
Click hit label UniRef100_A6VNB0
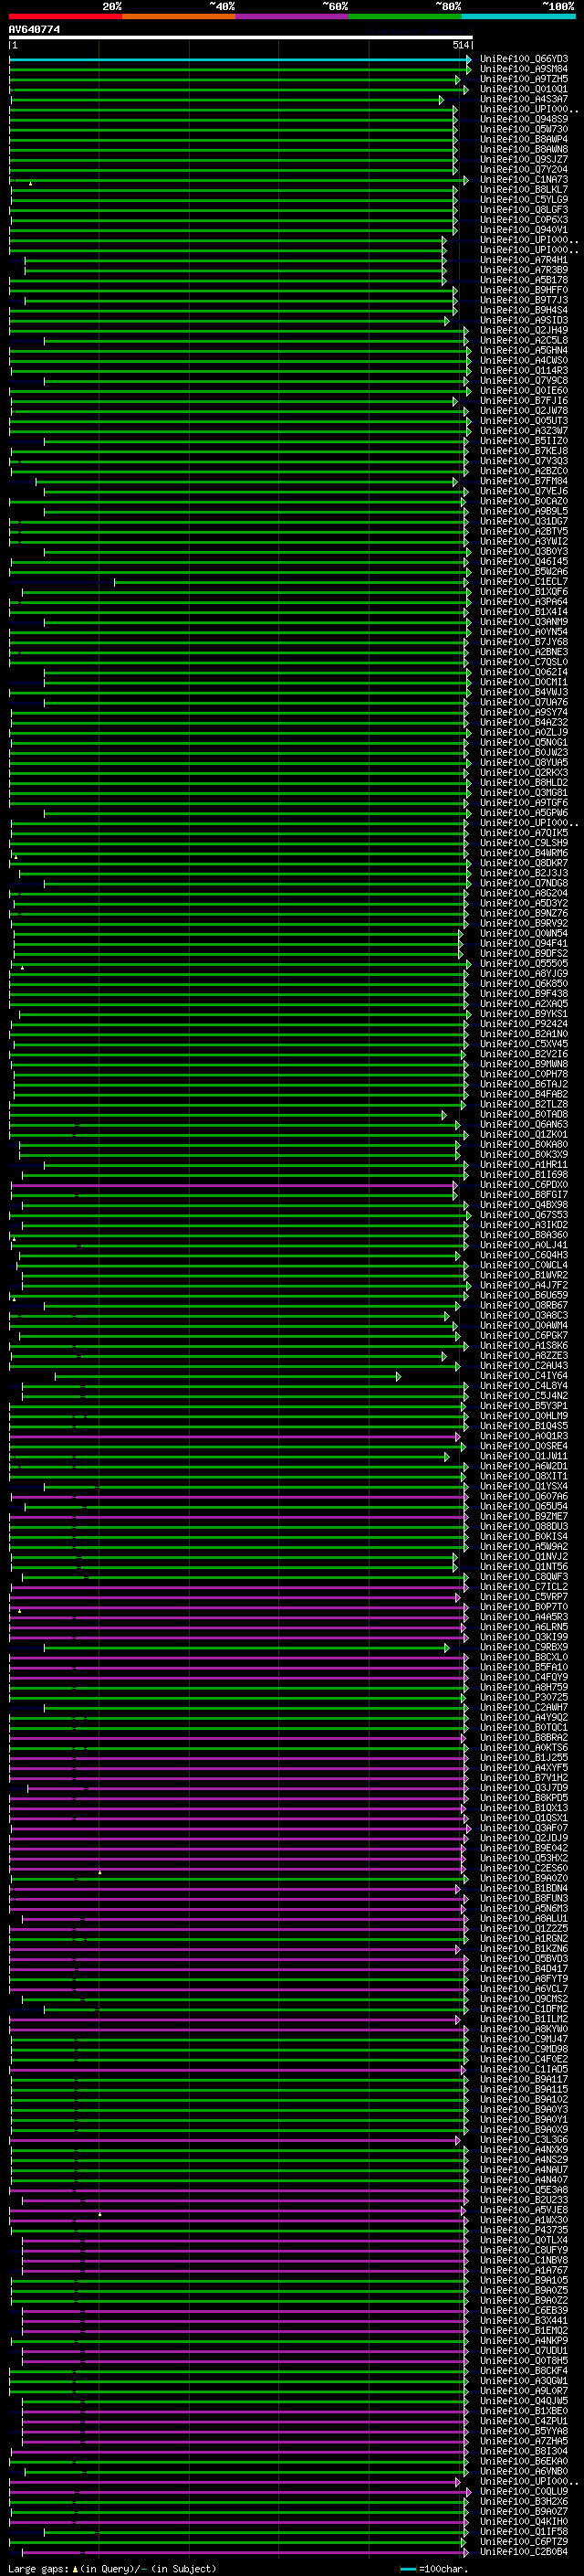click(524, 2471)
